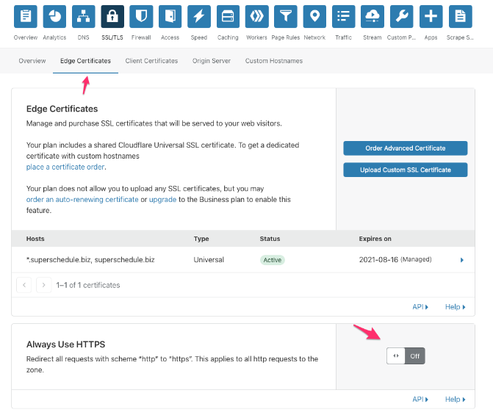
Task: Click the Upload Custom SSL Certificate button
Action: pyautogui.click(x=405, y=170)
